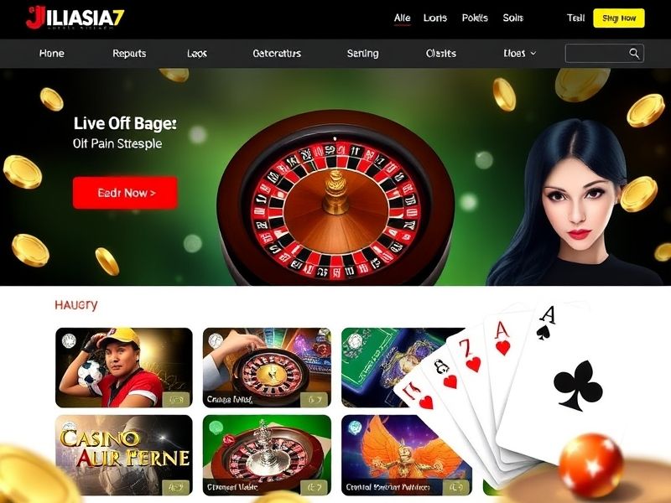This screenshot has width=671, height=503.
Task: Click the JILIASIA7 logo
Action: (75, 18)
